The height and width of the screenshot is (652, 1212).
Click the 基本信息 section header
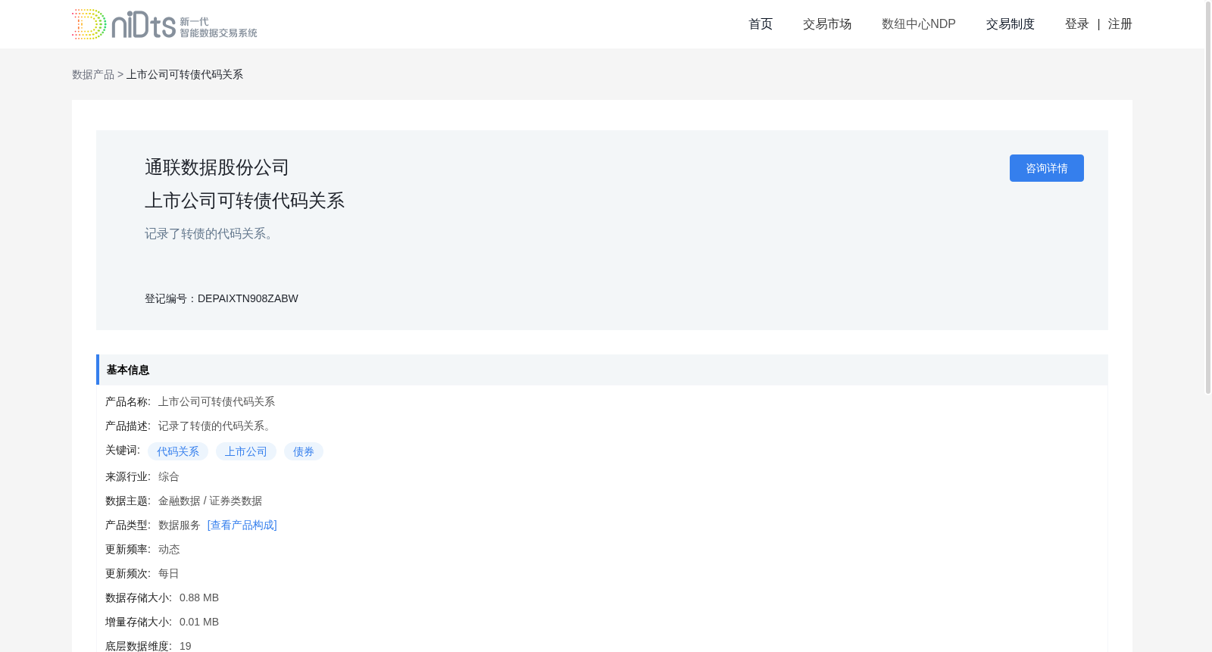tap(601, 370)
